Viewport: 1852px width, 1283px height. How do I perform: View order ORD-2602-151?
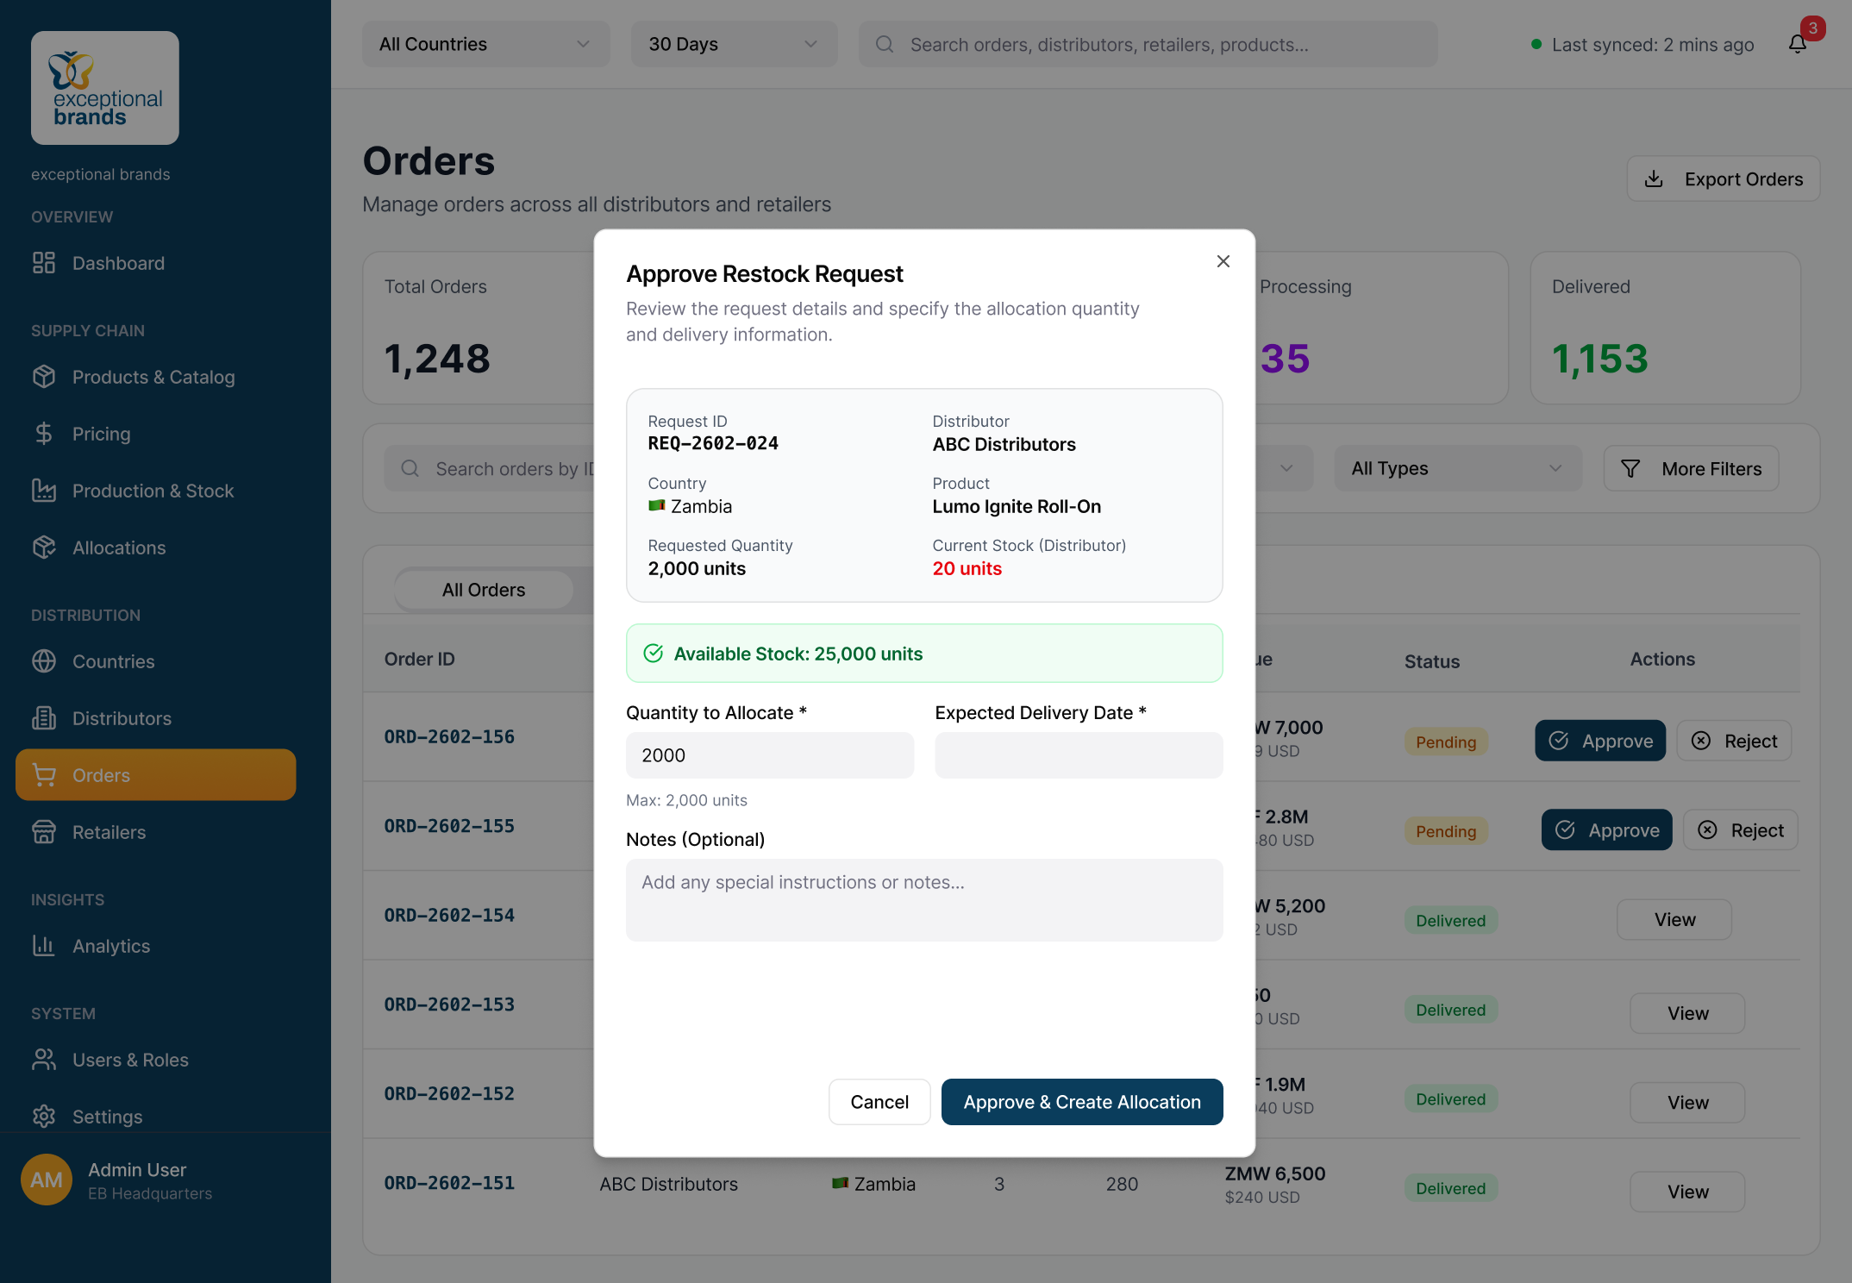tap(1687, 1192)
